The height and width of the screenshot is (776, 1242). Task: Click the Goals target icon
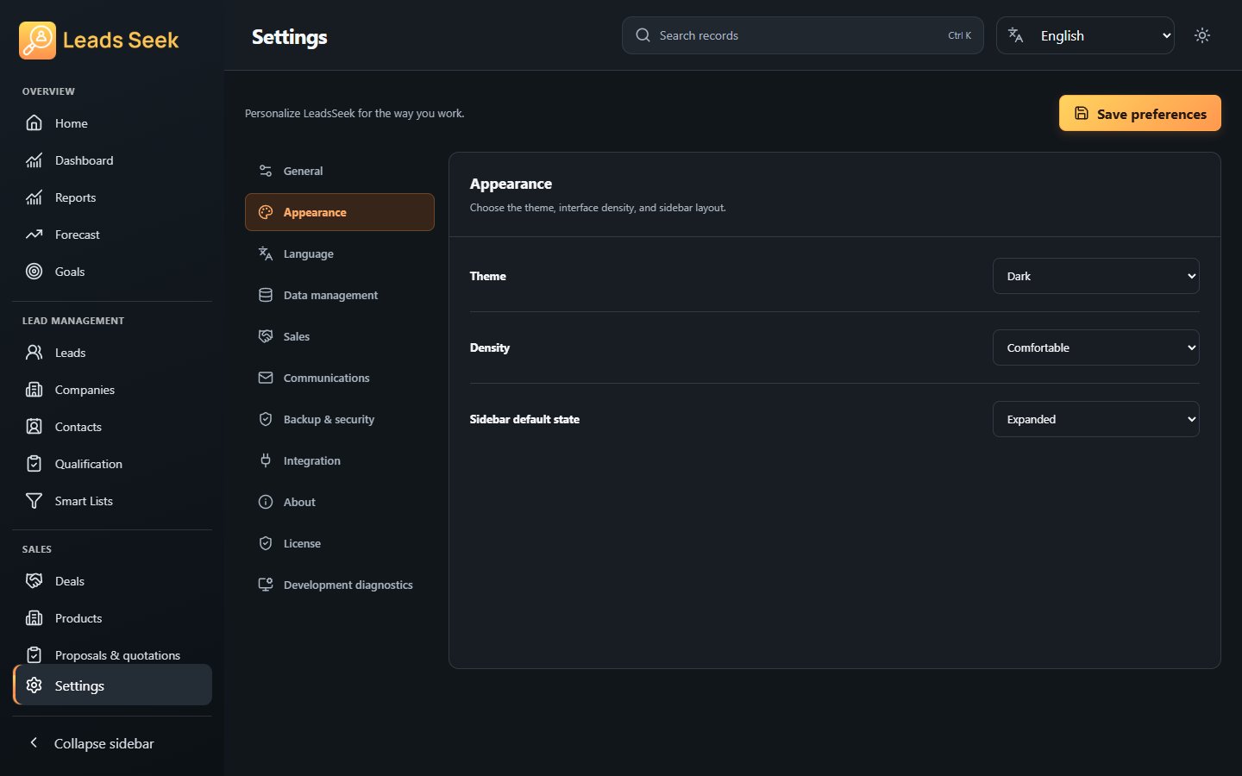point(34,272)
